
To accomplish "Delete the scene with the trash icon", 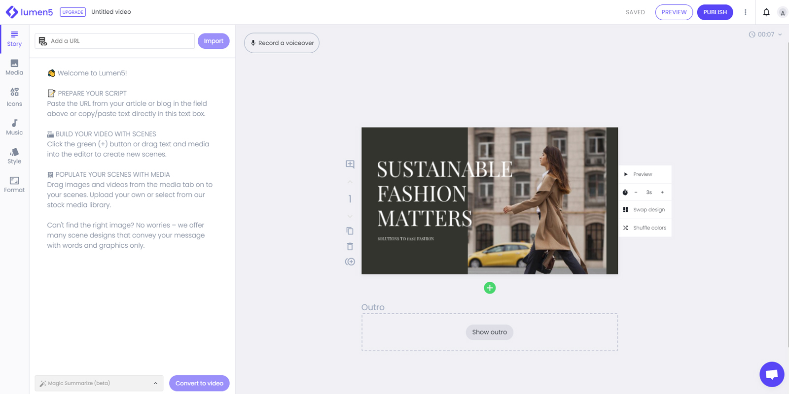I will point(350,246).
